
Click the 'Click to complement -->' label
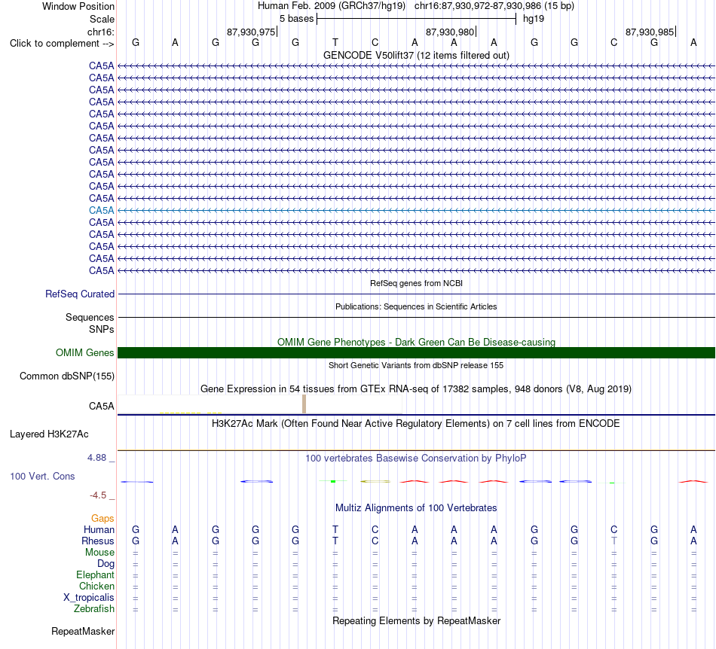62,44
